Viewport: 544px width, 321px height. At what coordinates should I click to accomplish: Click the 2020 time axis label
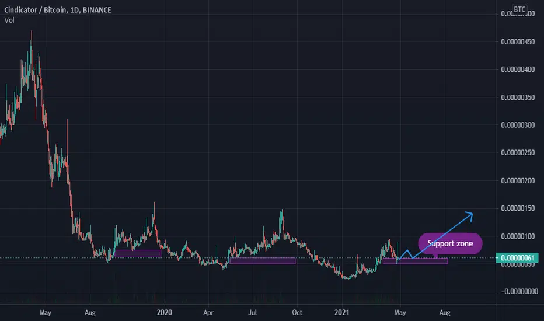164,313
